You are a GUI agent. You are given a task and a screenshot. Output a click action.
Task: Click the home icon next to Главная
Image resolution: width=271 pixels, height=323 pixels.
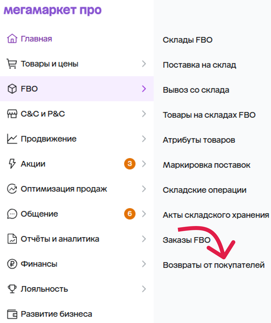pyautogui.click(x=12, y=38)
